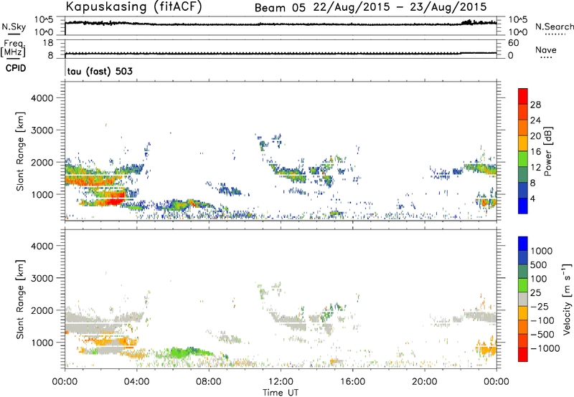The width and height of the screenshot is (574, 397).
Task: Select the '08:00' time tick label
Action: tap(209, 382)
